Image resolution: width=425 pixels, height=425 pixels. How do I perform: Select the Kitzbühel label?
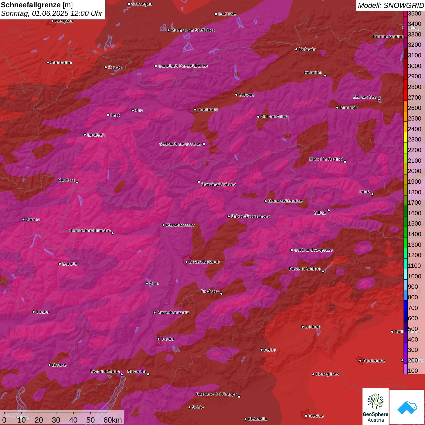[313, 73]
